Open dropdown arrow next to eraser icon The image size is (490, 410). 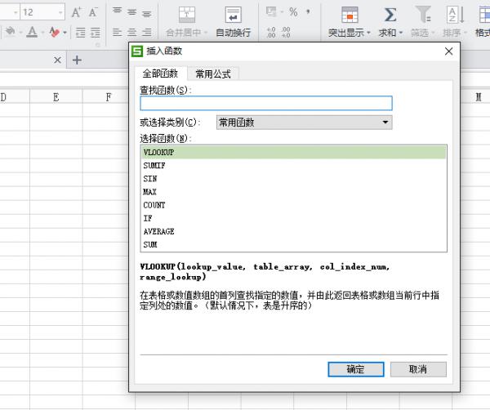pos(65,32)
